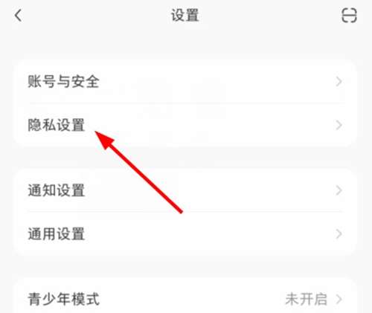Click the red annotation arrow's head

coord(104,140)
